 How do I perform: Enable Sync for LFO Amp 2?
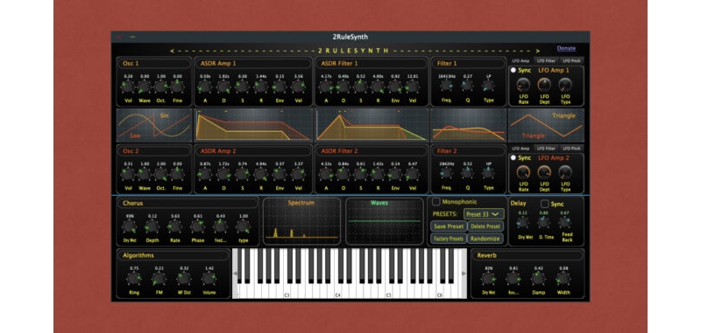(x=513, y=158)
